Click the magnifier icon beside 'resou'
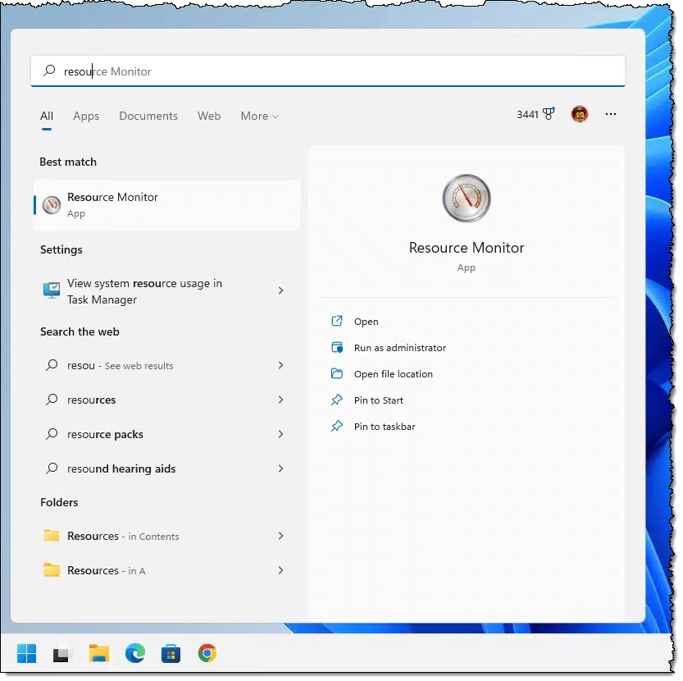This screenshot has width=683, height=681. coord(52,365)
